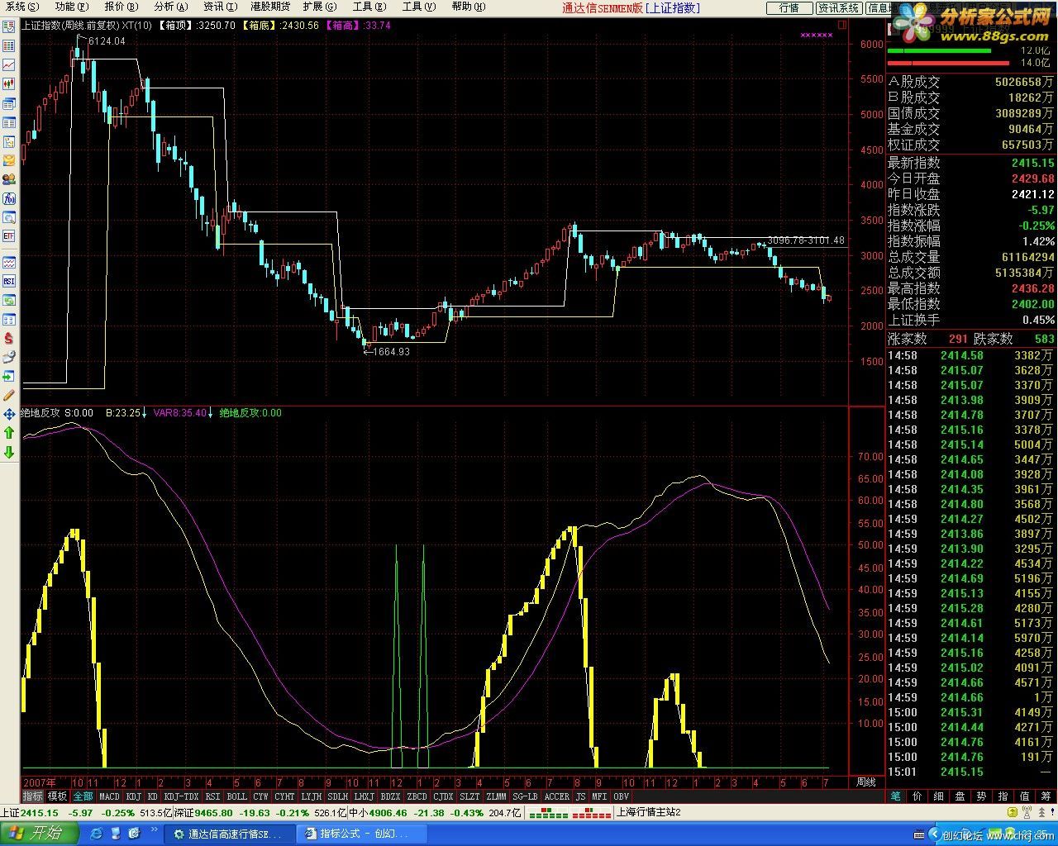Viewport: 1058px width, 846px height.
Task: Select the KDJ indicator tab
Action: click(133, 796)
